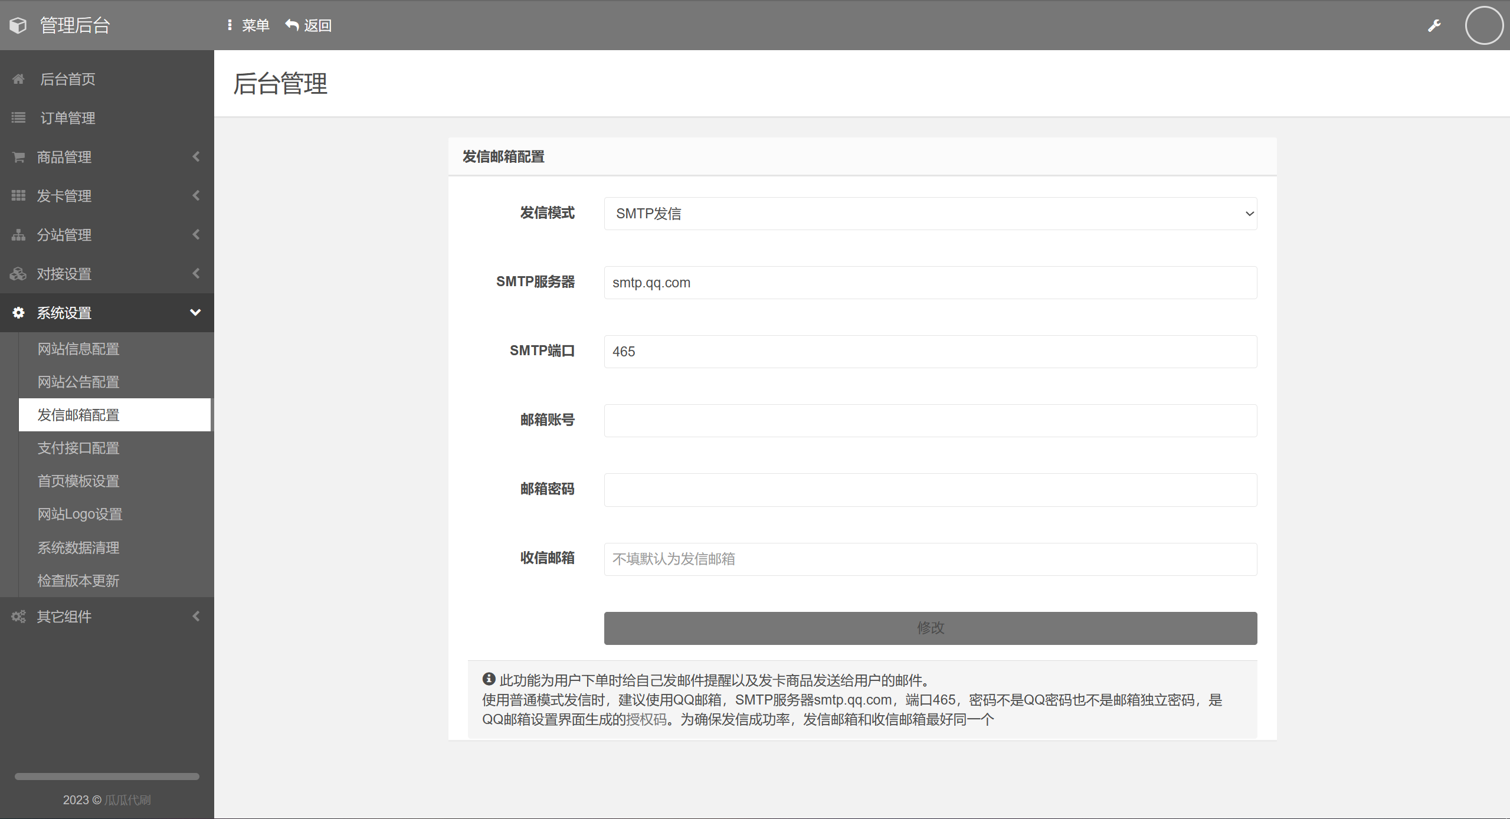Click the home icon for 后台首页
1510x819 pixels.
[x=18, y=79]
